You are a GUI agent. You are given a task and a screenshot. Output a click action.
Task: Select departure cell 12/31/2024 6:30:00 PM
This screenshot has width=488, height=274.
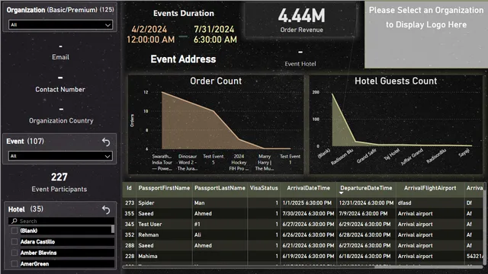(x=366, y=203)
